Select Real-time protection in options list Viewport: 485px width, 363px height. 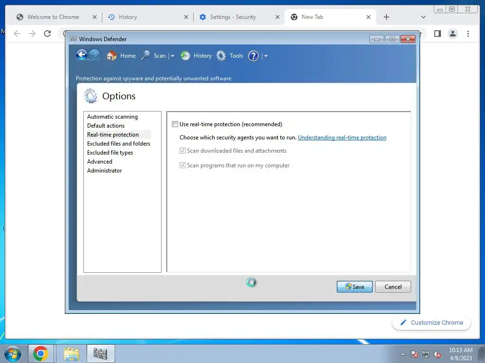coord(113,135)
